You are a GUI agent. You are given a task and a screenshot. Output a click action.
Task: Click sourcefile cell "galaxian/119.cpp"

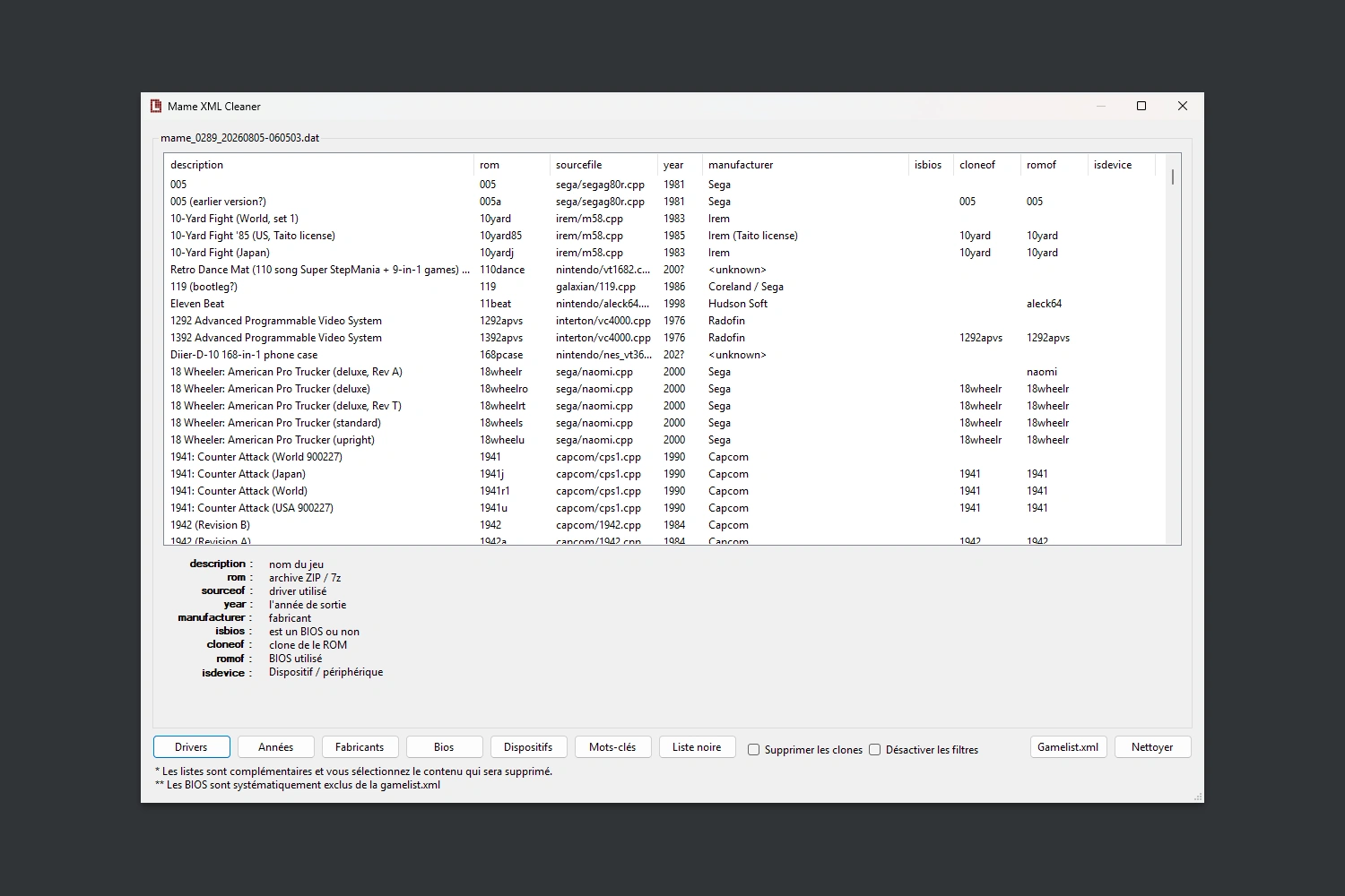click(595, 287)
